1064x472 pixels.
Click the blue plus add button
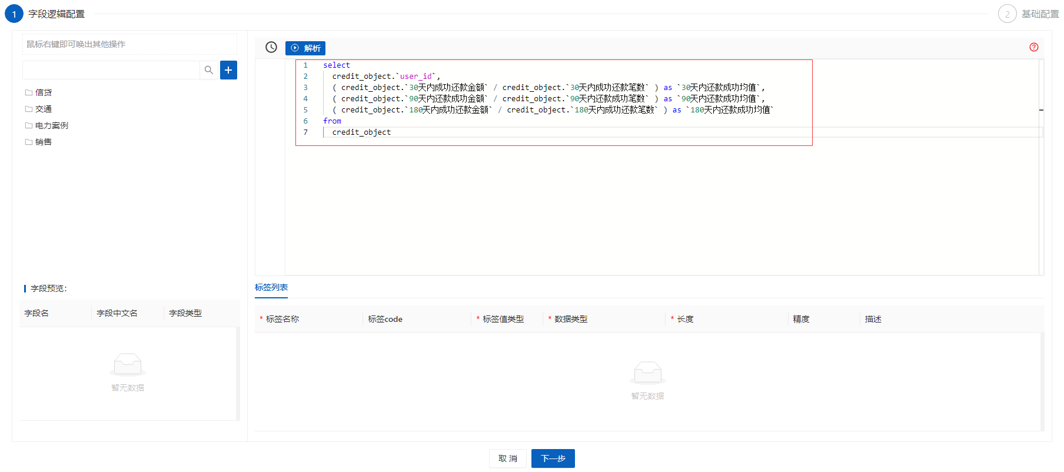point(228,70)
